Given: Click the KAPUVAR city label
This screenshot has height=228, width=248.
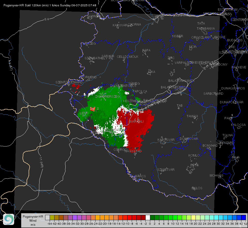Looking at the screenshot, I should [x=120, y=25].
